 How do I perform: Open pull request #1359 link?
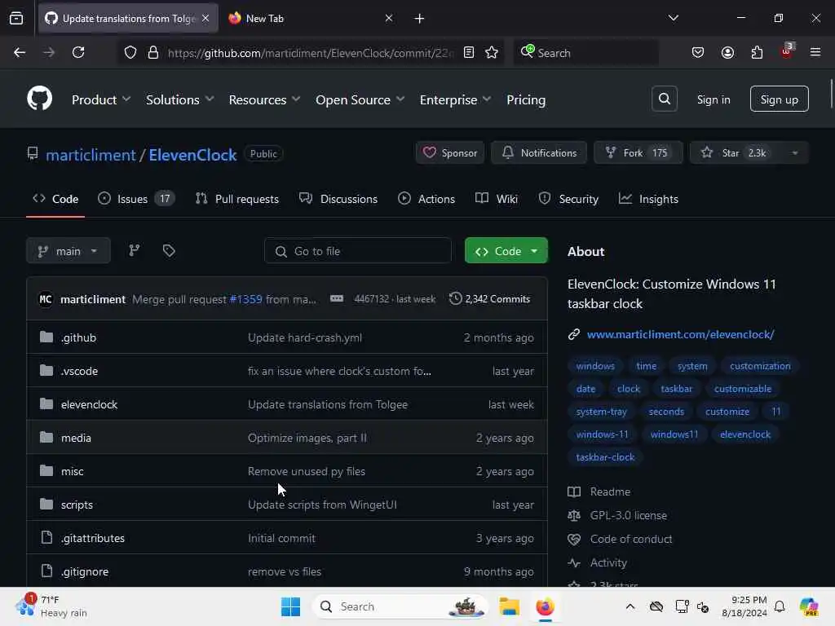click(245, 299)
